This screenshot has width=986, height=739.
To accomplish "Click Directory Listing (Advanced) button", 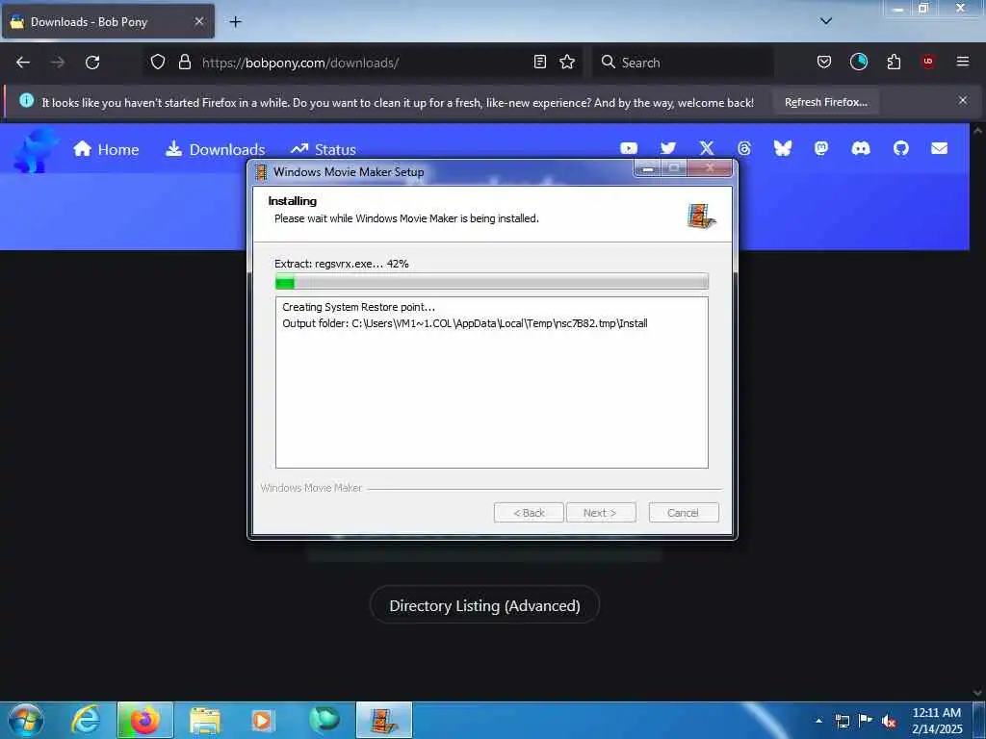I will click(x=484, y=605).
